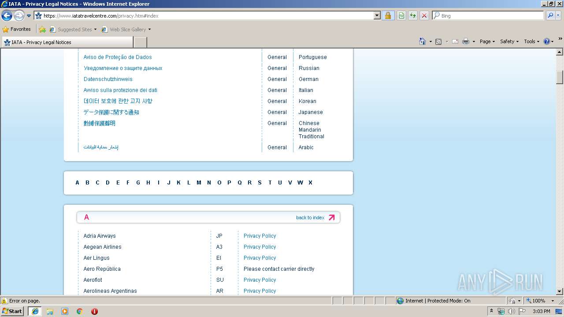564x317 pixels.
Task: Expand the address bar history dropdown
Action: (377, 16)
